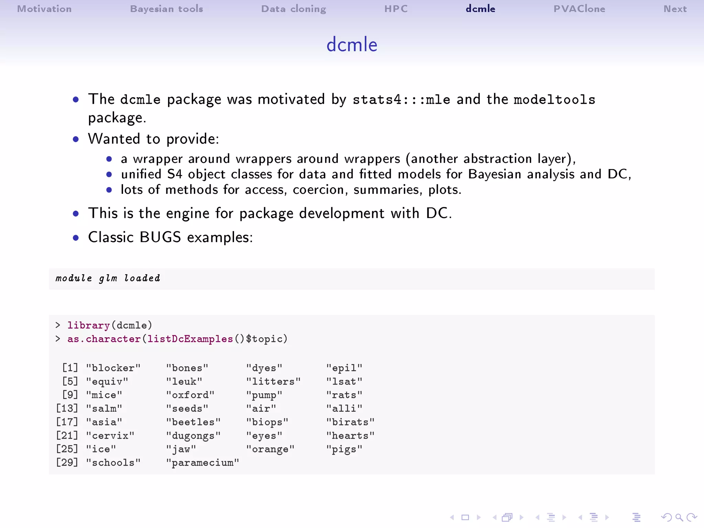This screenshot has height=528, width=704.
Task: Open the Next section
Action: (x=675, y=9)
